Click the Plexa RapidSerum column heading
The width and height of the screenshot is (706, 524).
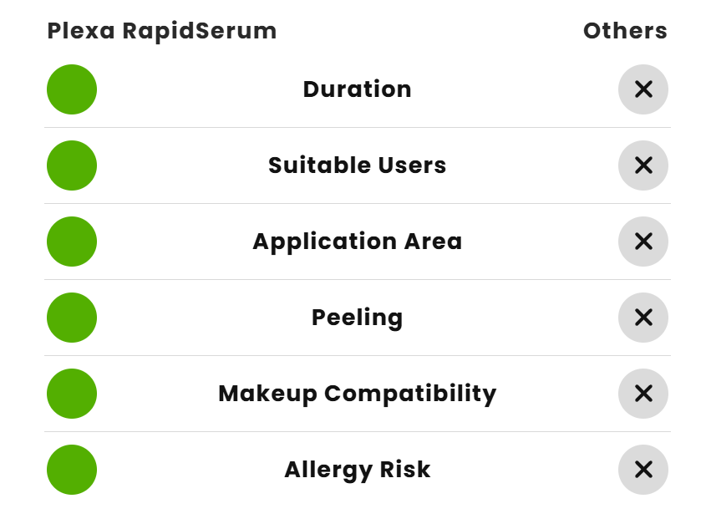161,31
